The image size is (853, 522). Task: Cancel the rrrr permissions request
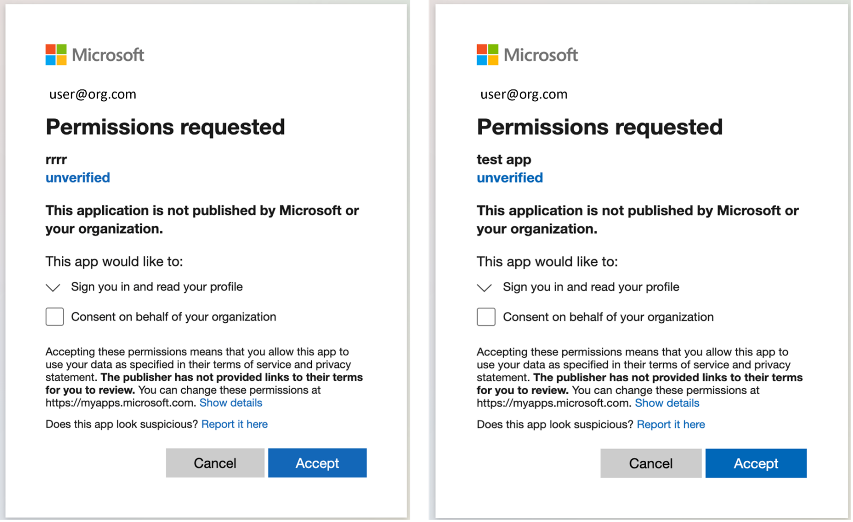pos(215,463)
